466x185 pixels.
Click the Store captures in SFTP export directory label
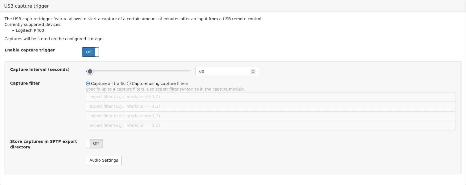click(43, 144)
